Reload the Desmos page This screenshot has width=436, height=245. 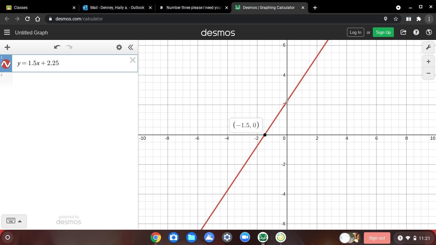27,19
